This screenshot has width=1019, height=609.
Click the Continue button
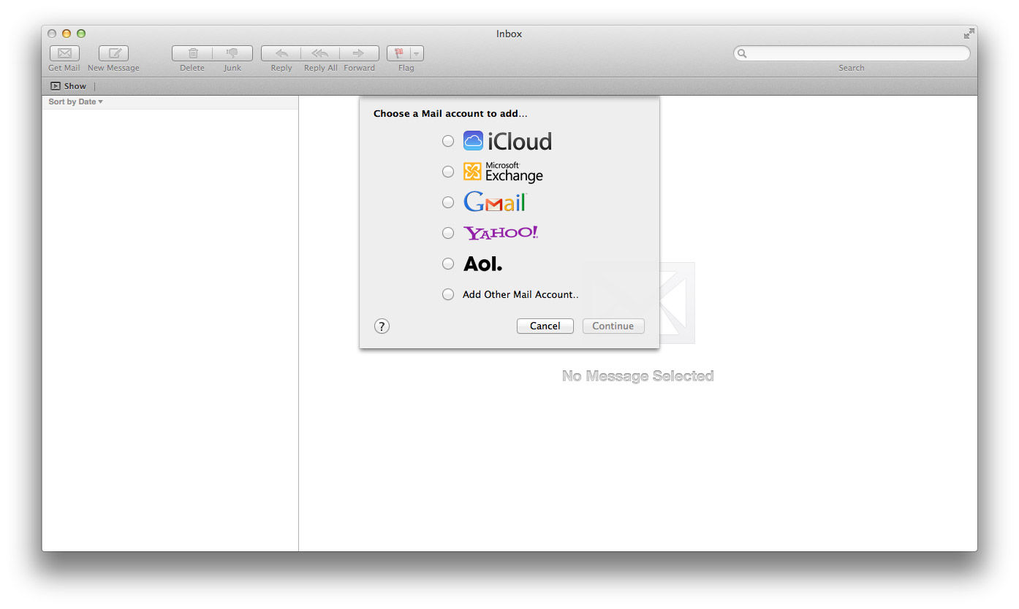[613, 326]
